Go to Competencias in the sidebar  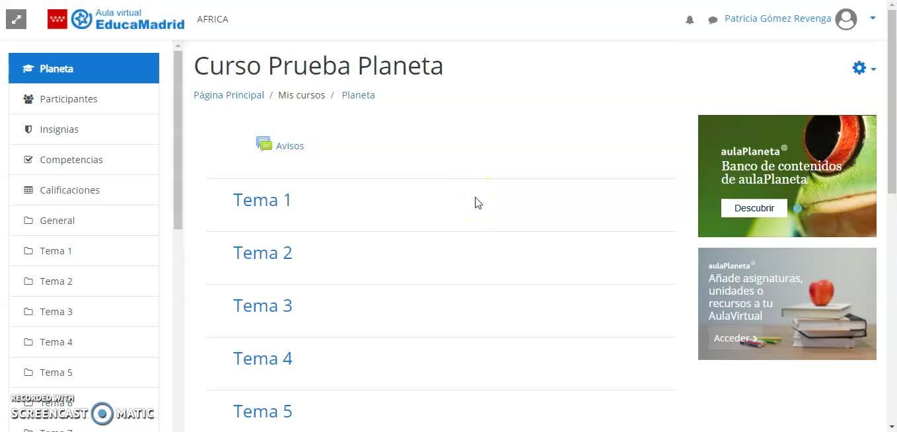point(71,160)
